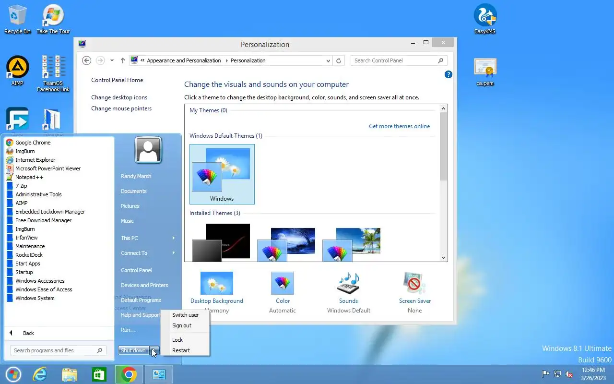Click Appearance and Personalization breadcrumb
The height and width of the screenshot is (384, 614).
tap(184, 60)
